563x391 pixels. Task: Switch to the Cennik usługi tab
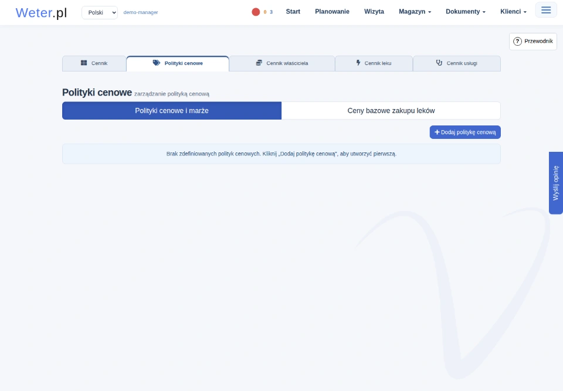(x=457, y=63)
